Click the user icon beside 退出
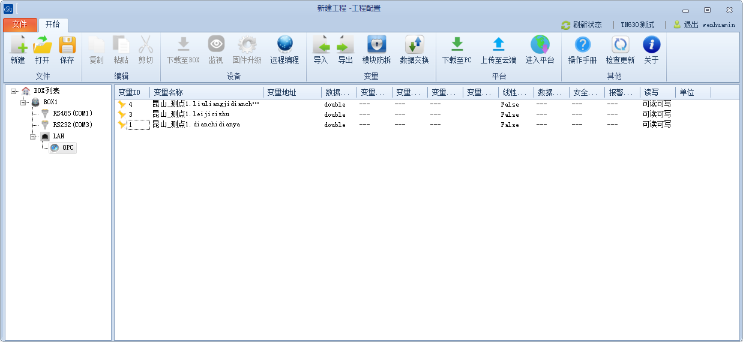743x342 pixels. tap(677, 25)
